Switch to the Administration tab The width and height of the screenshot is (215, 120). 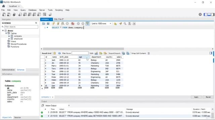click(x=8, y=70)
